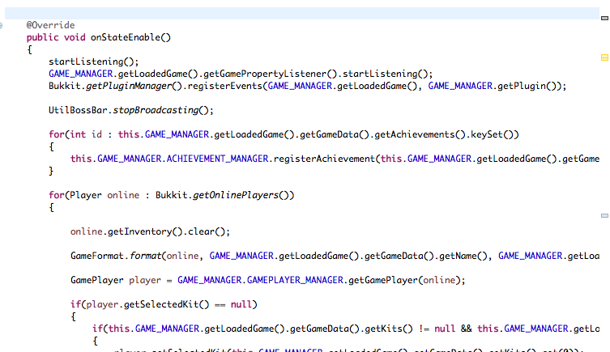Click getName() in GameFormat line

tap(463, 256)
